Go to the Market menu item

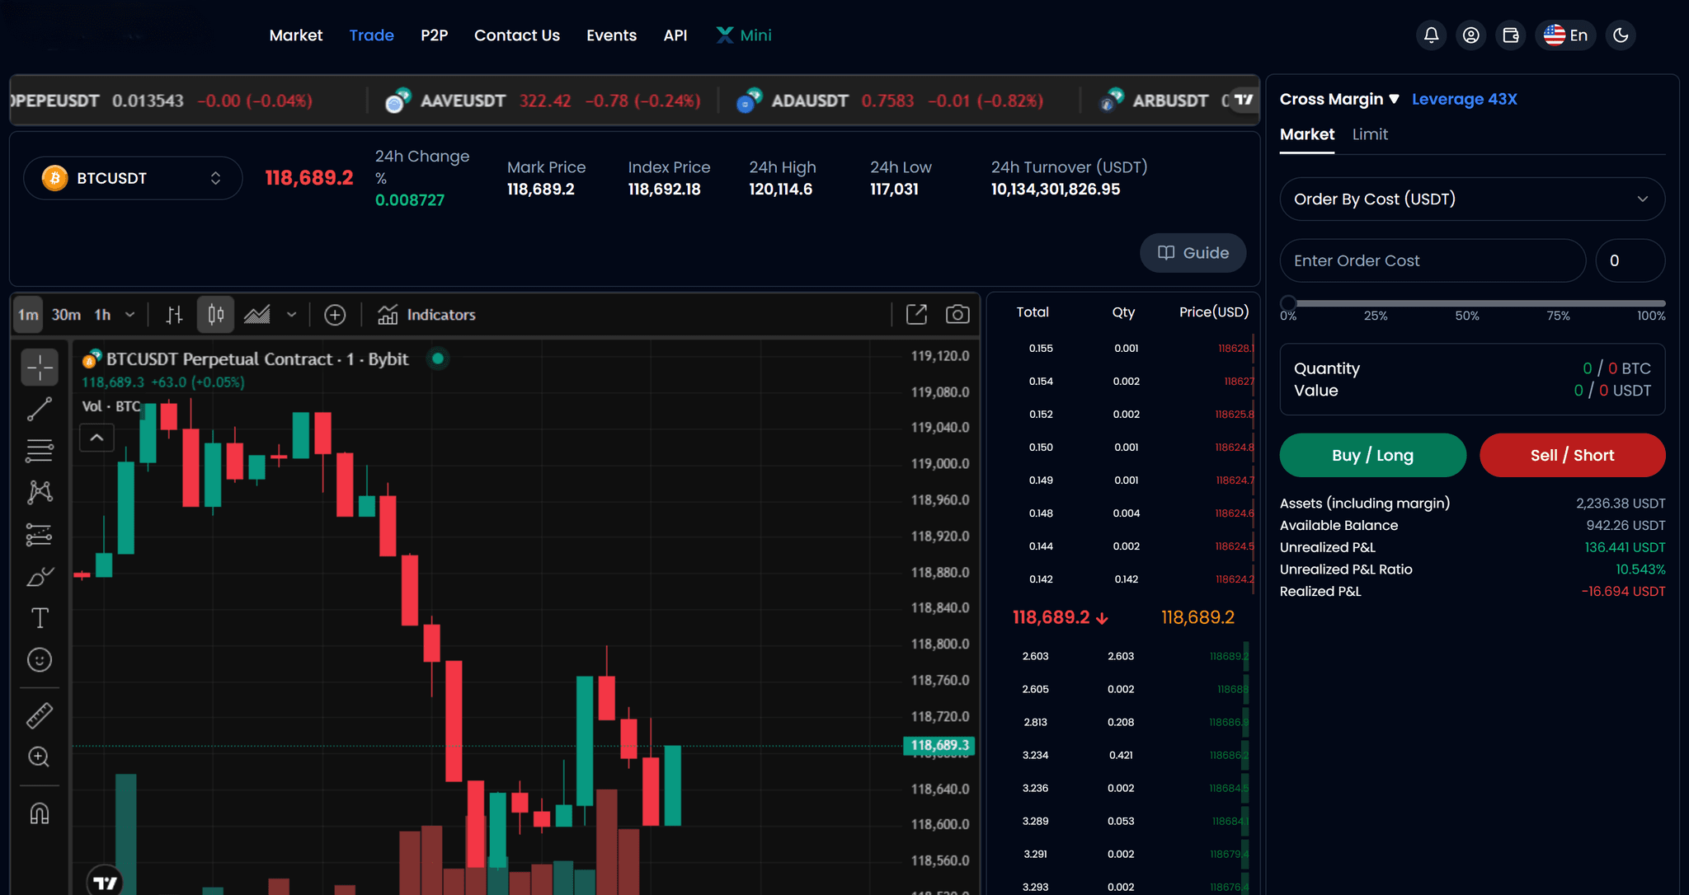pos(295,35)
